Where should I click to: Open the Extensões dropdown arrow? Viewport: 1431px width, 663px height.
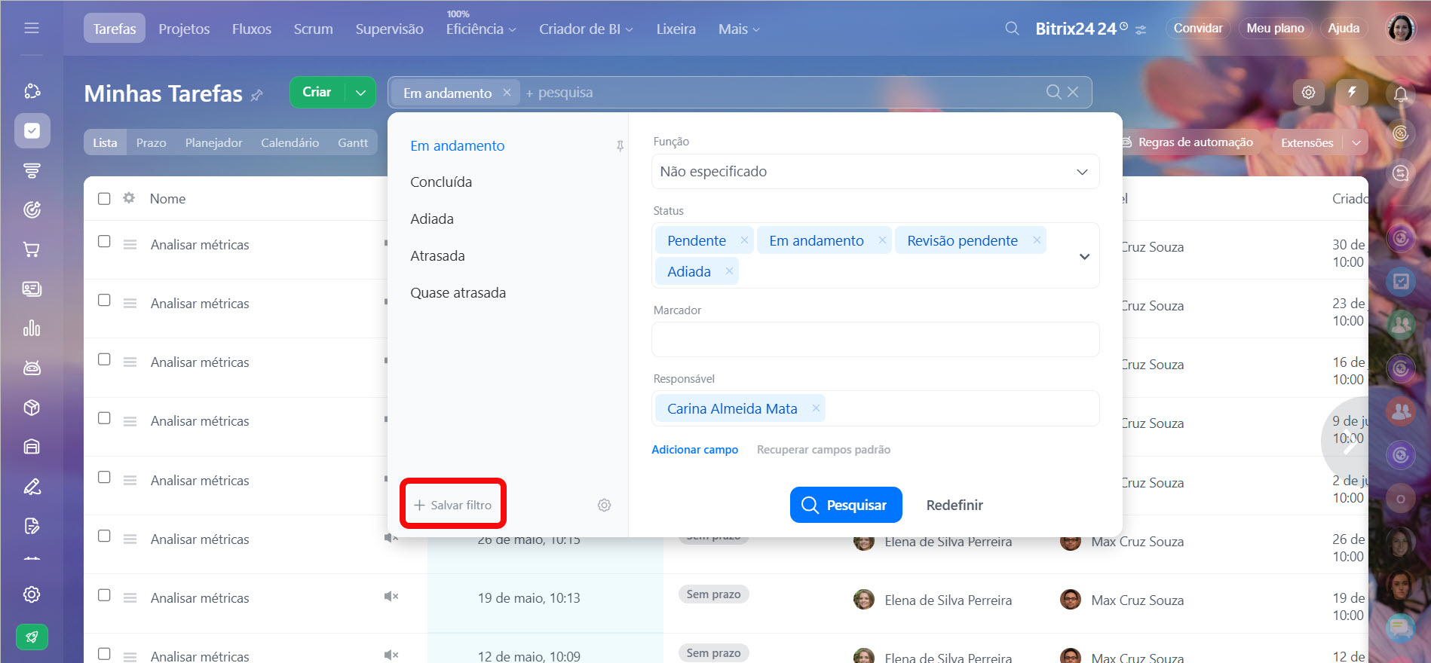coord(1356,142)
